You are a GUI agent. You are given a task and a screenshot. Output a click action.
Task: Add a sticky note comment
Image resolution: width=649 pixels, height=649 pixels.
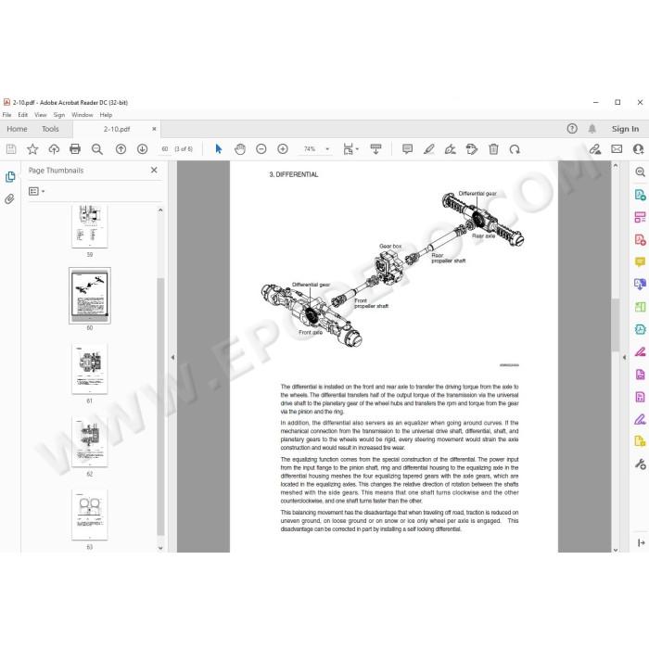tap(407, 149)
